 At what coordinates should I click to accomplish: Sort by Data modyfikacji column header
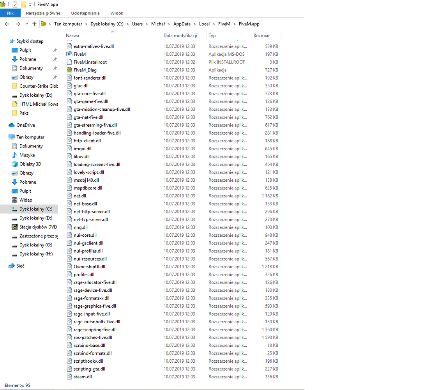(x=180, y=35)
